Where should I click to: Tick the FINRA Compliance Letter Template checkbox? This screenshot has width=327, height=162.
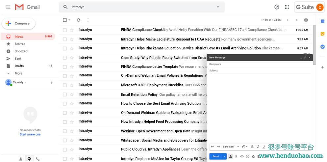[x=65, y=67]
